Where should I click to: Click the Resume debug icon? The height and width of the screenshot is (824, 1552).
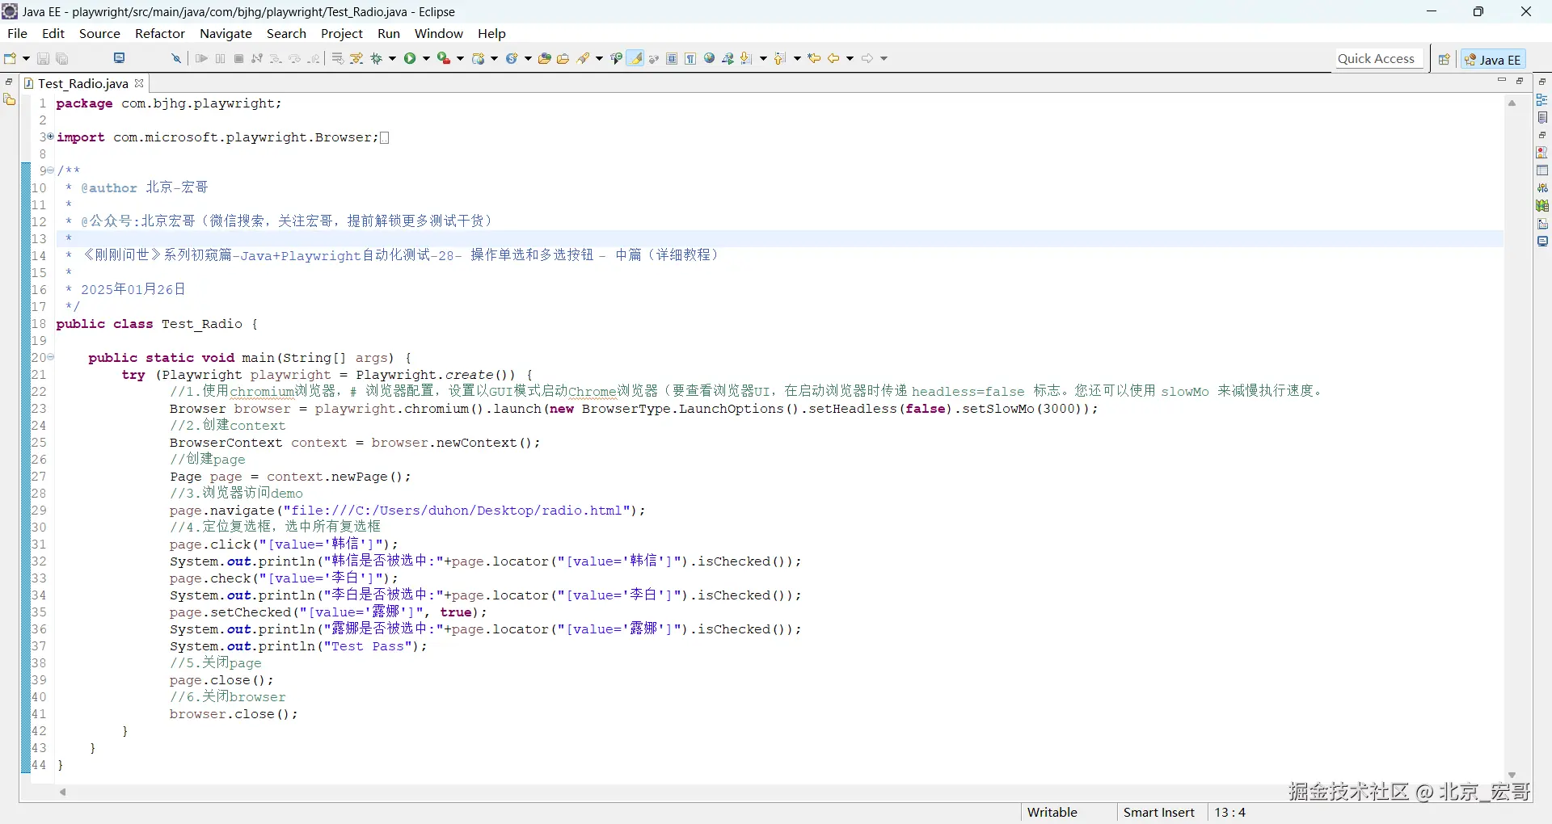tap(201, 58)
